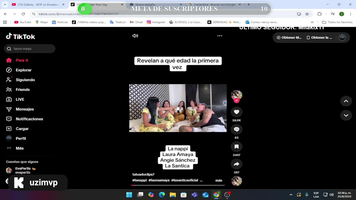The image size is (356, 200).
Task: Open the LIVE section
Action: [x=15, y=99]
